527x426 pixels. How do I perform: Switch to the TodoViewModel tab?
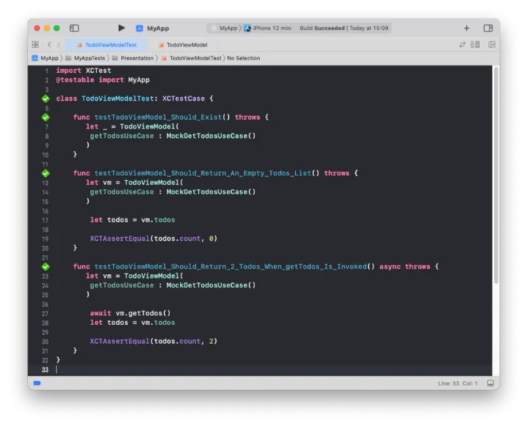point(183,44)
